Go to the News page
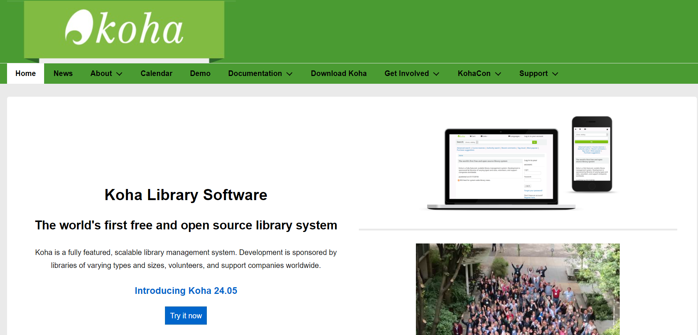 coord(63,73)
